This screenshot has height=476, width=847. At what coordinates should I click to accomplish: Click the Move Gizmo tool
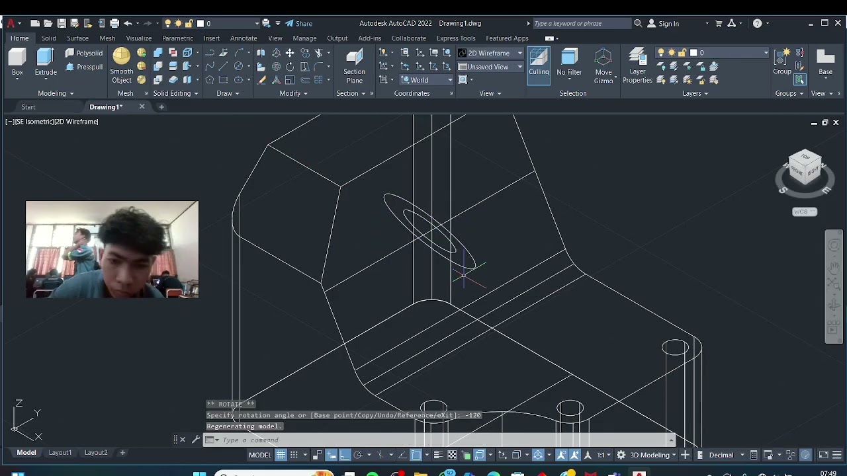point(603,66)
